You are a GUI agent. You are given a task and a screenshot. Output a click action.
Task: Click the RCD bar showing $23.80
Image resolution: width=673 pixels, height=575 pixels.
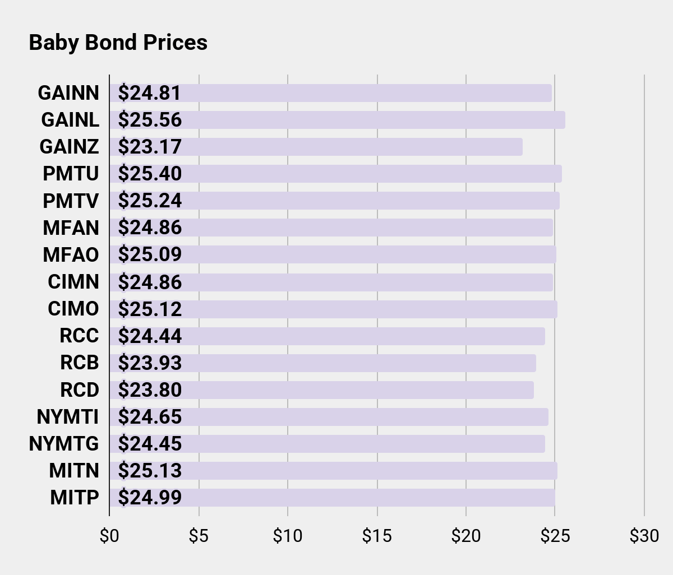click(x=322, y=390)
